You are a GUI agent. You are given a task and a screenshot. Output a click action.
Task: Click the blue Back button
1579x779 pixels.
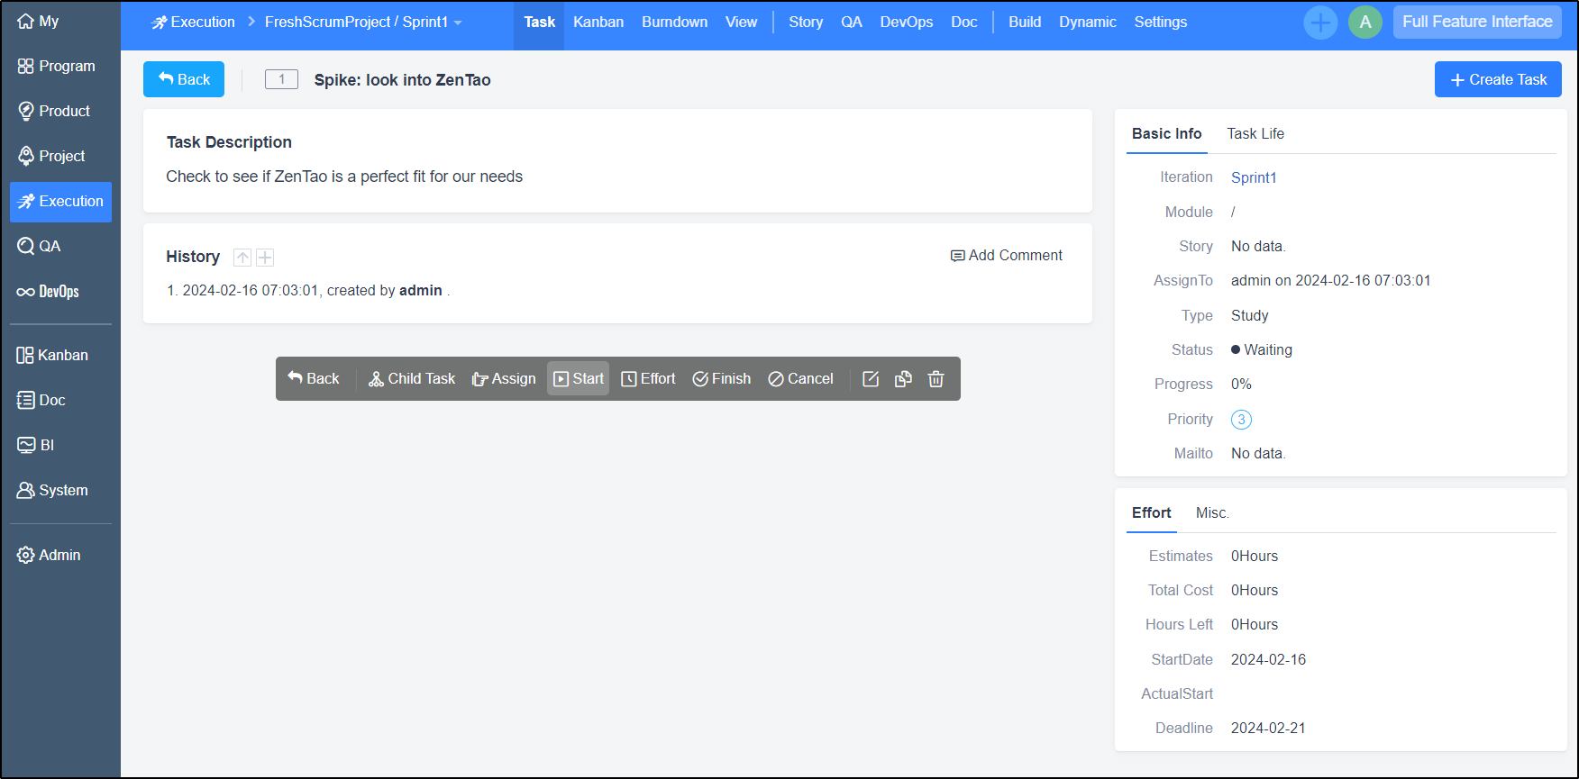tap(184, 79)
